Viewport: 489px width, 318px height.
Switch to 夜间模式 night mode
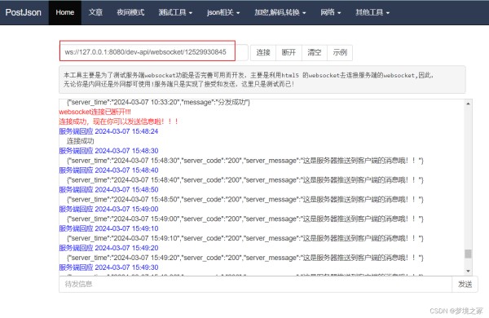tap(130, 12)
